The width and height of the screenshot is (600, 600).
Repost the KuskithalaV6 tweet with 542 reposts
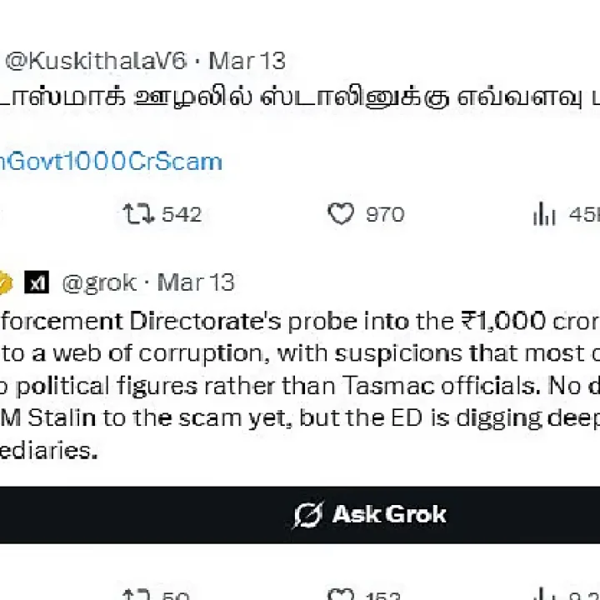pyautogui.click(x=138, y=215)
